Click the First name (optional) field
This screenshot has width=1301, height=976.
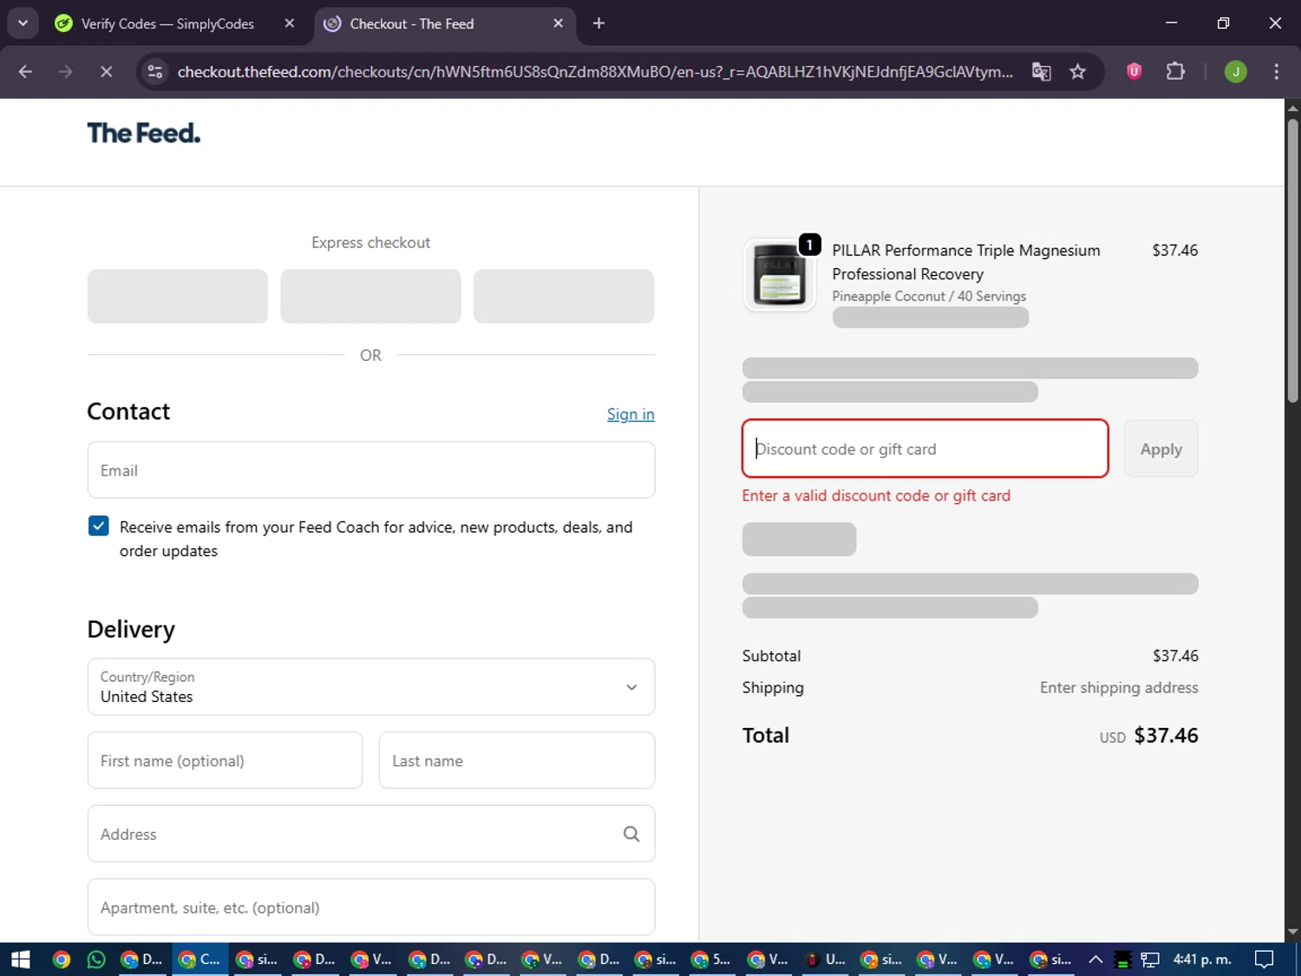[225, 761]
